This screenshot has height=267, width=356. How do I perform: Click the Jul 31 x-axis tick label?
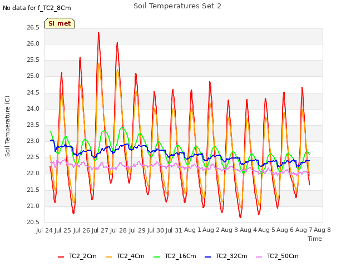174,230
